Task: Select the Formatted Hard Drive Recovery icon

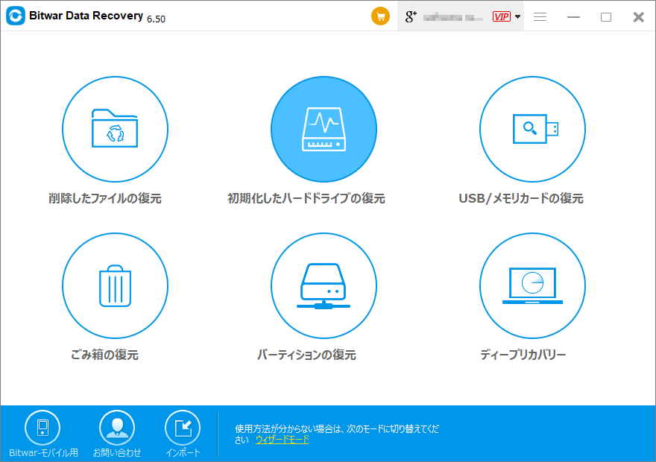Action: (324, 130)
